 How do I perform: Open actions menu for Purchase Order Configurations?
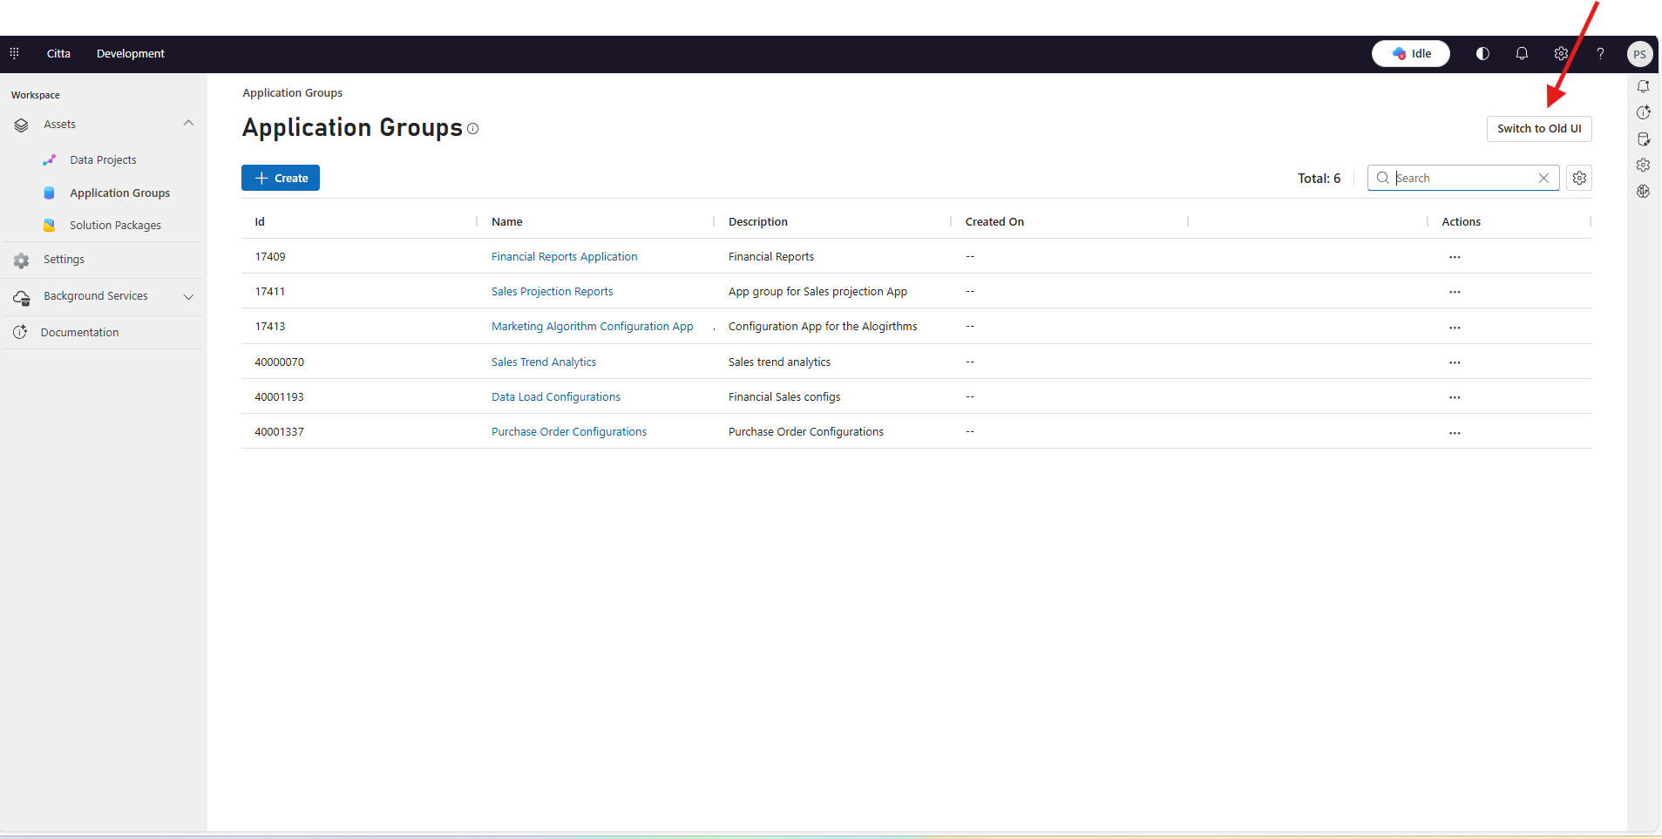click(1455, 433)
